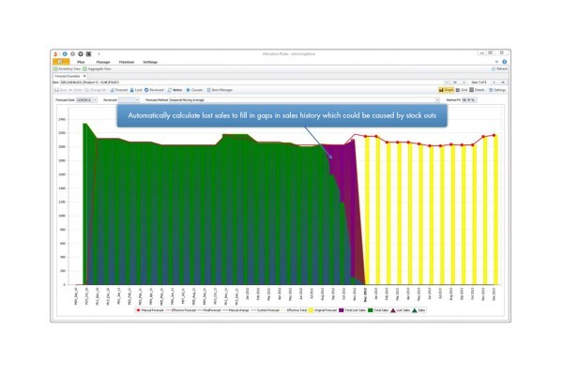This screenshot has height=375, width=563.
Task: Click the green Sales triangle legend icon
Action: tap(415, 310)
